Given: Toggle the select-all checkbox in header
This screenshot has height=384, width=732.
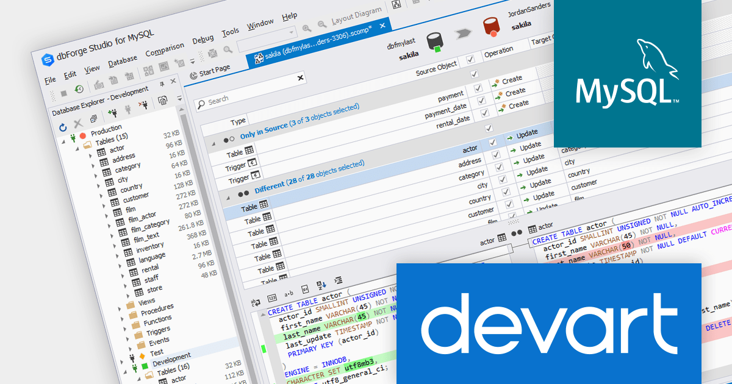Looking at the screenshot, I should [x=470, y=59].
